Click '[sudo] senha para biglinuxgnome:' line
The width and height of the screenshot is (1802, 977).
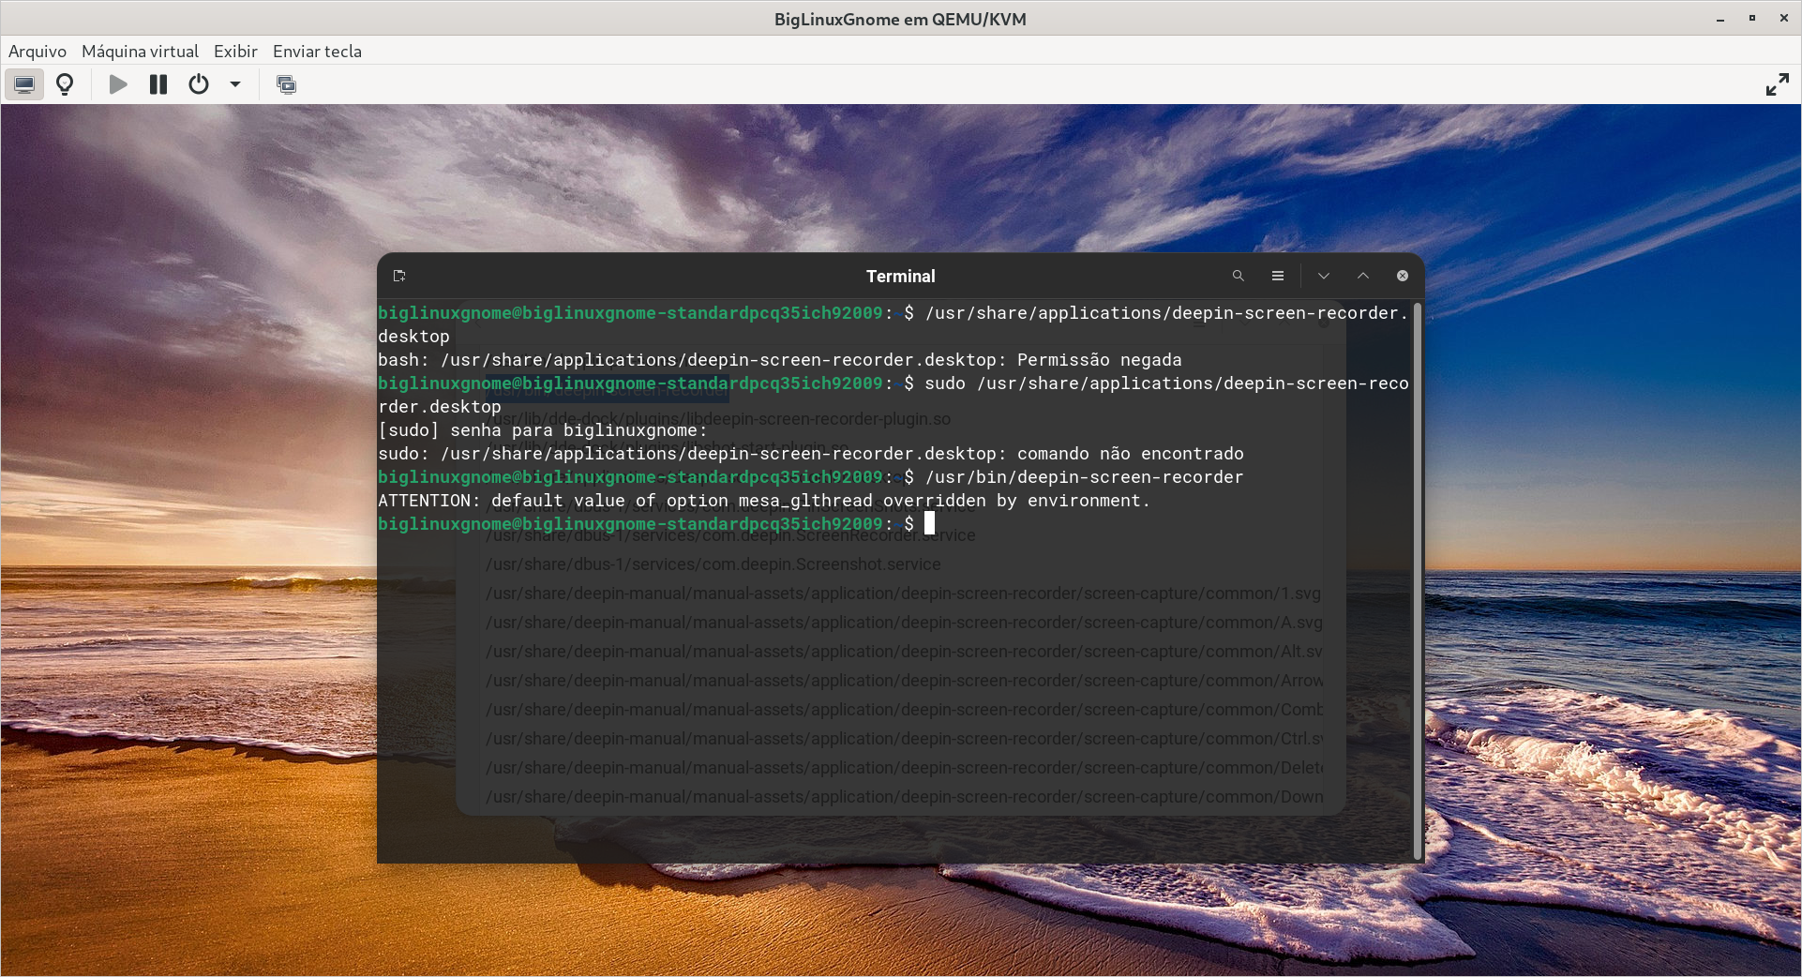click(x=543, y=430)
